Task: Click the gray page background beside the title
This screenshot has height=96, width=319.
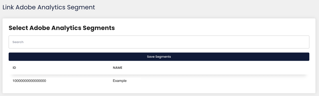Action: point(203,7)
